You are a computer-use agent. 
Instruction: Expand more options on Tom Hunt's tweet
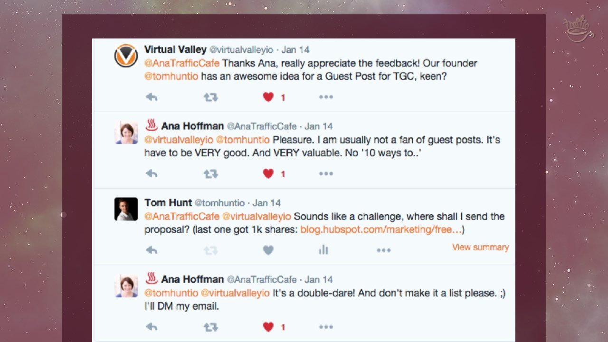[384, 250]
